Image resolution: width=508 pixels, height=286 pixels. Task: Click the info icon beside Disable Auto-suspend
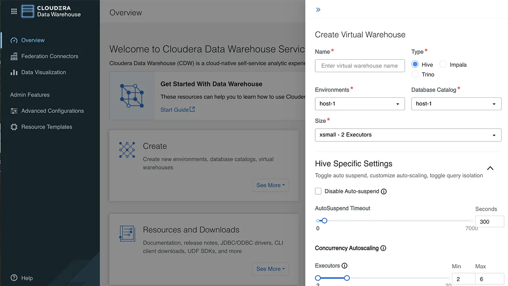tap(383, 191)
